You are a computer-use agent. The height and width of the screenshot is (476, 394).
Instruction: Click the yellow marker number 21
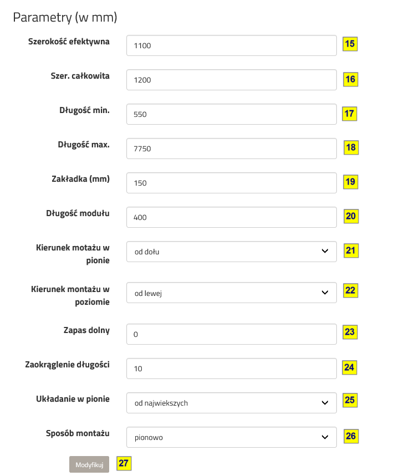tap(350, 250)
